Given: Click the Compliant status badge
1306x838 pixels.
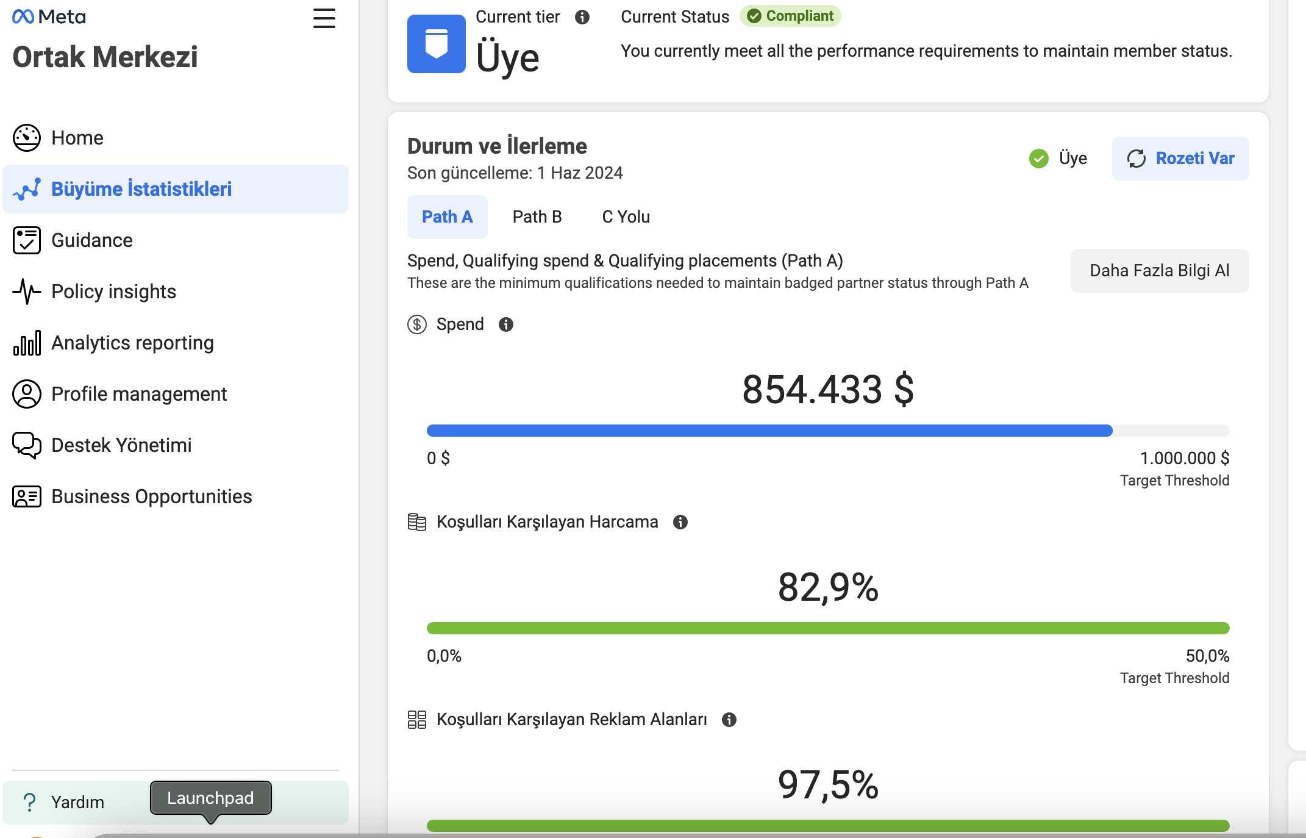Looking at the screenshot, I should click(x=790, y=16).
